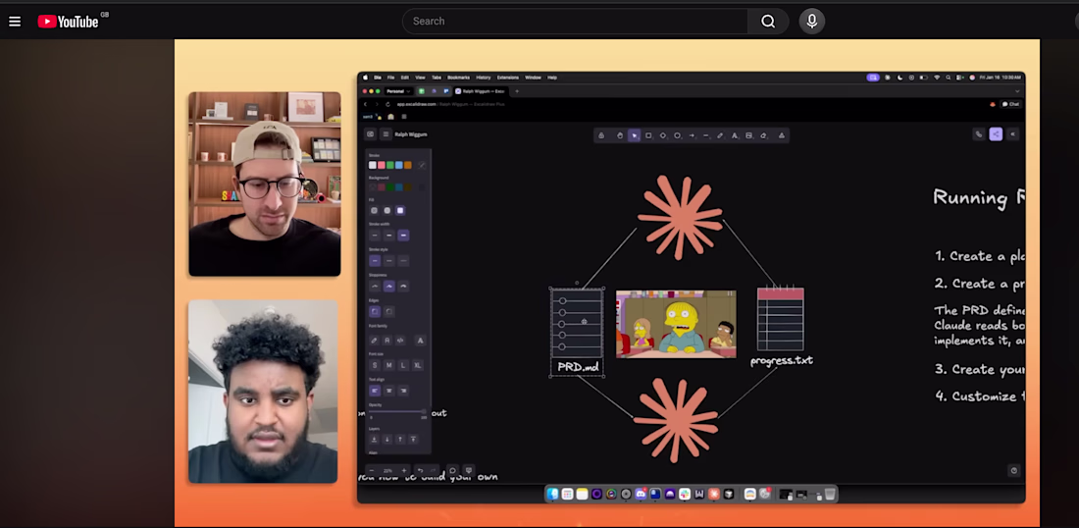Viewport: 1079px width, 528px height.
Task: Open the Personal profile dropdown
Action: (x=397, y=91)
